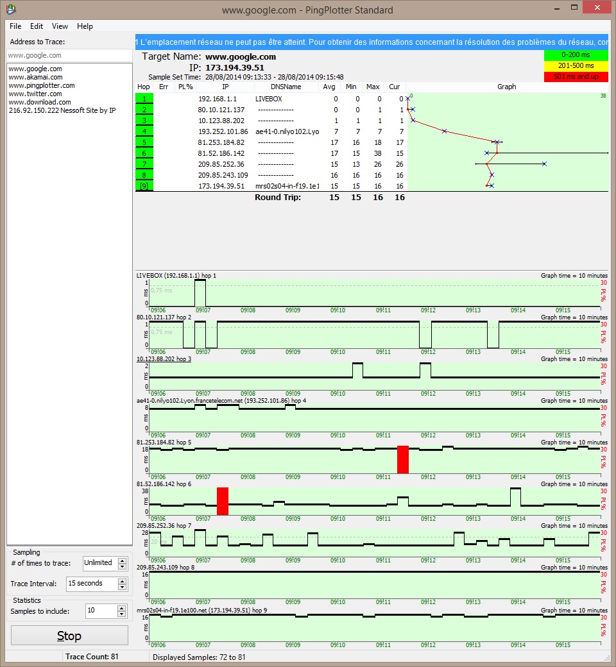Select 216.92.150.222 Nessoft Site by IP

62,110
